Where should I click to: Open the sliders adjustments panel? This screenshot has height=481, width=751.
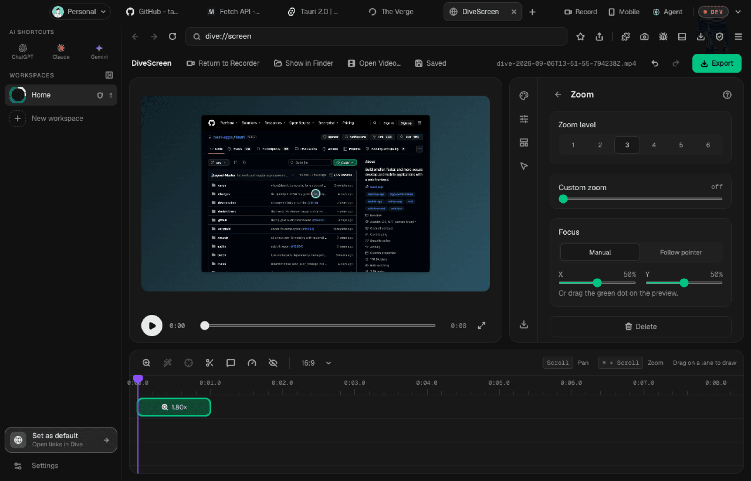(x=524, y=119)
